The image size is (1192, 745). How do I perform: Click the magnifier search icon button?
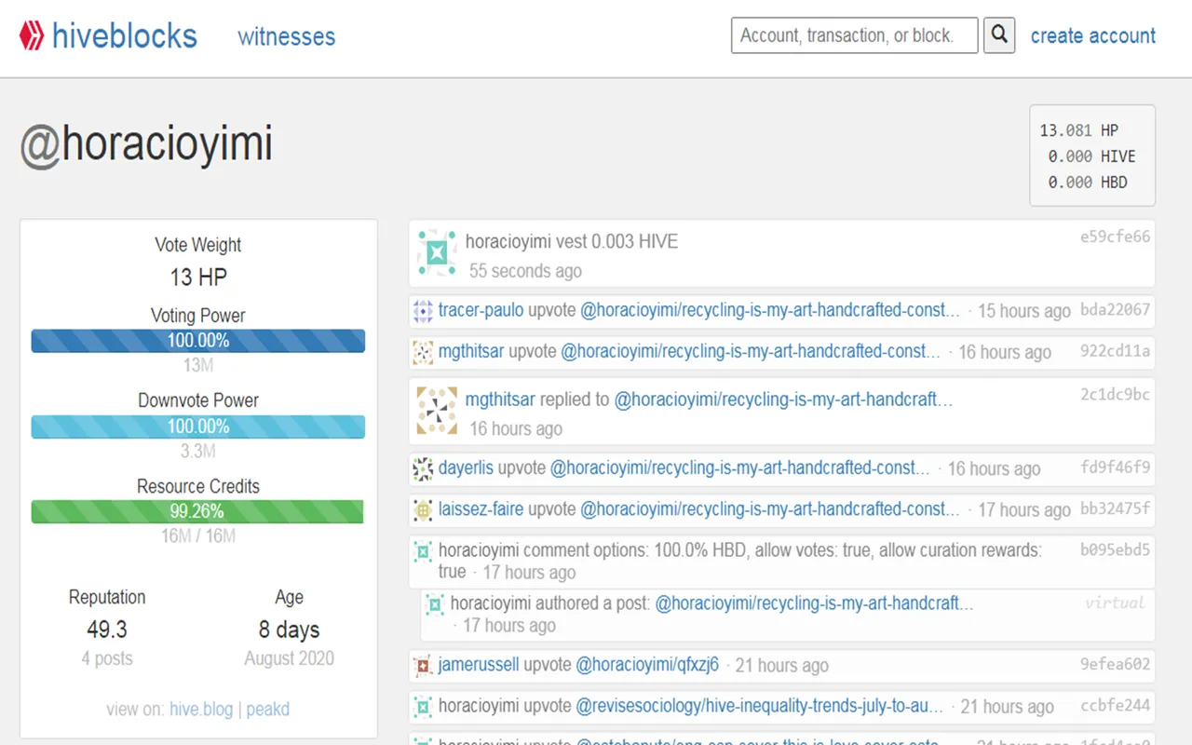point(999,35)
